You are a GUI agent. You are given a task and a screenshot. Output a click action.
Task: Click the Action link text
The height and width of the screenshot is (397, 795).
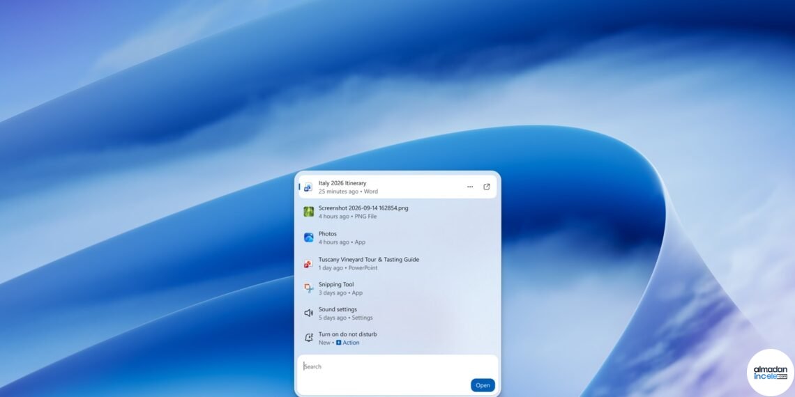351,343
